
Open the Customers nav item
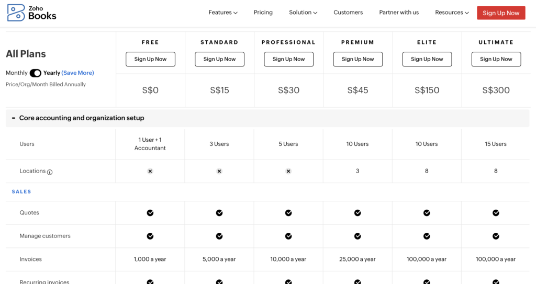[x=348, y=13]
